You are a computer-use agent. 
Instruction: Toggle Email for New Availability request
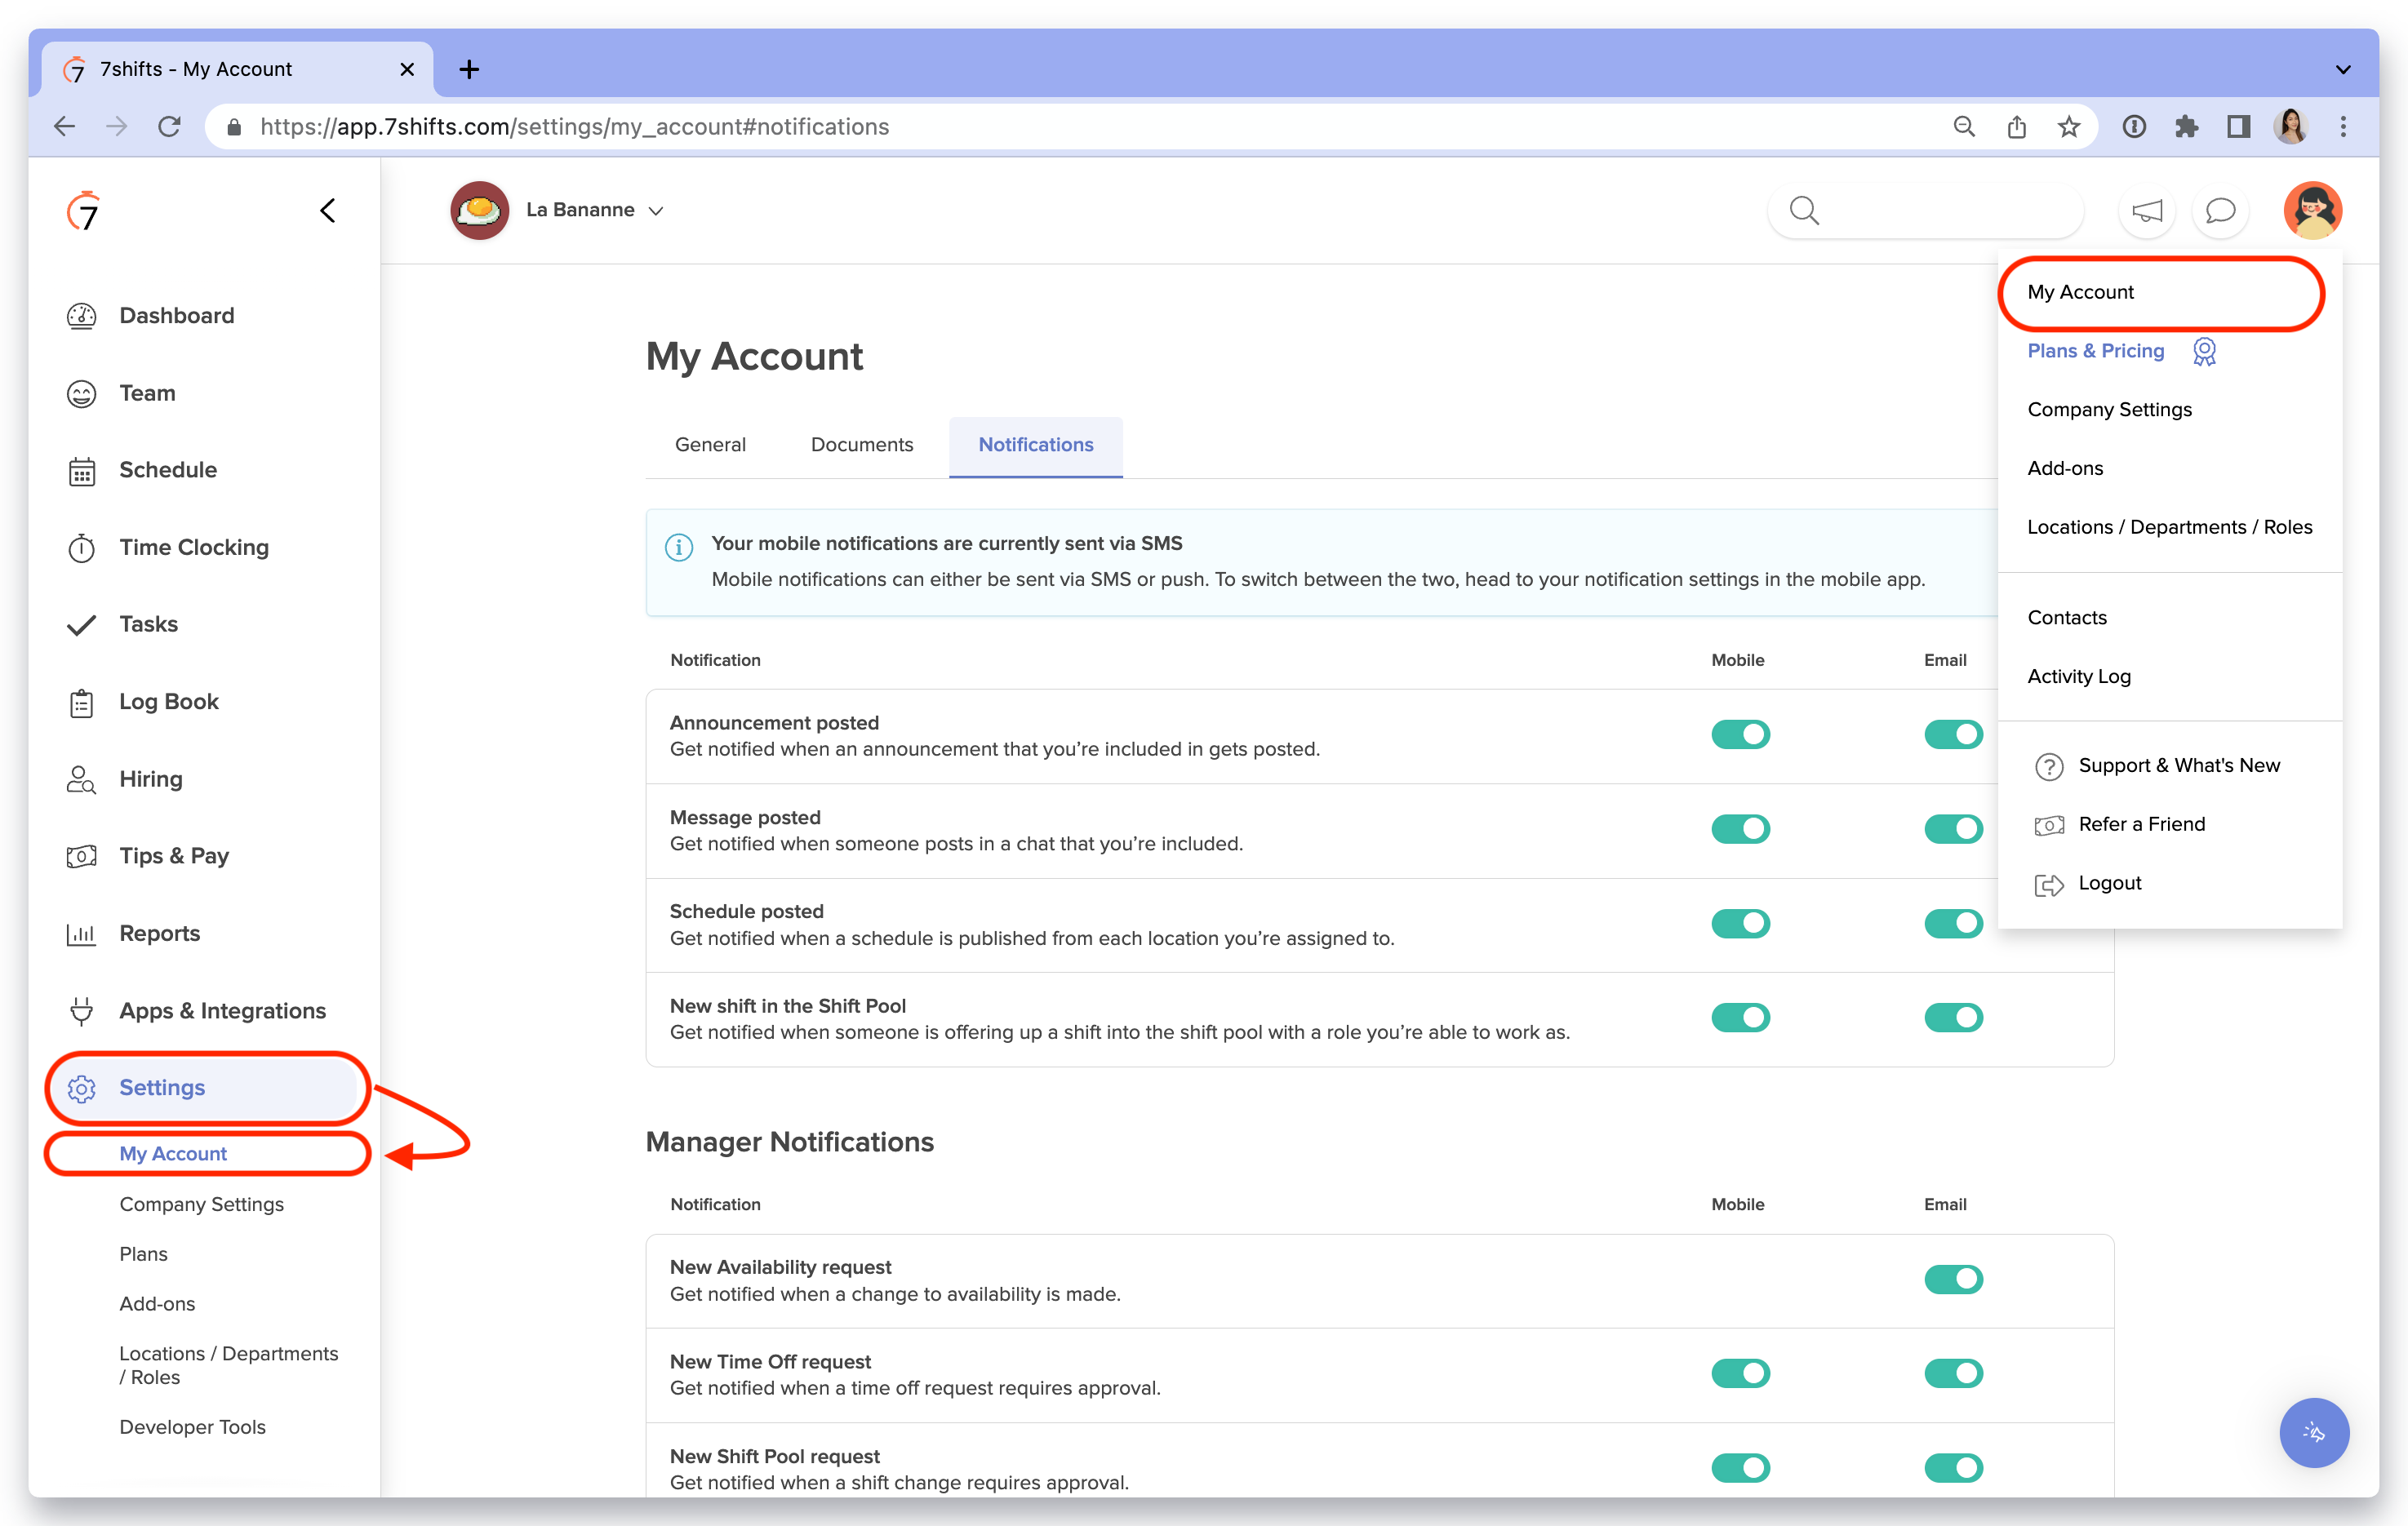pos(1953,1278)
